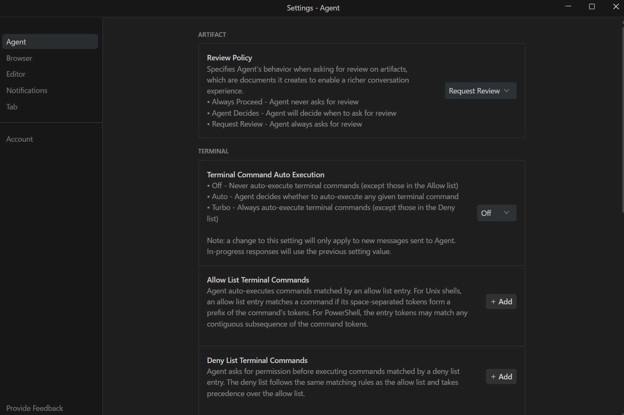Open Account settings in the sidebar
Viewport: 624px width, 415px height.
[x=20, y=139]
